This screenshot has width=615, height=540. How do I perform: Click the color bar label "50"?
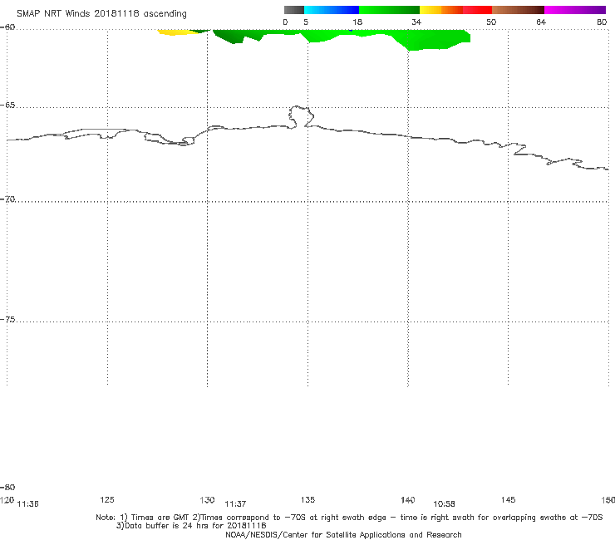491,22
